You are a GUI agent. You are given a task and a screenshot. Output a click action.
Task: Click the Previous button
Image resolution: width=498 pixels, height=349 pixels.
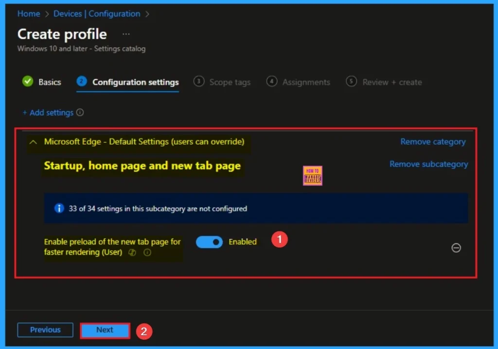click(45, 330)
